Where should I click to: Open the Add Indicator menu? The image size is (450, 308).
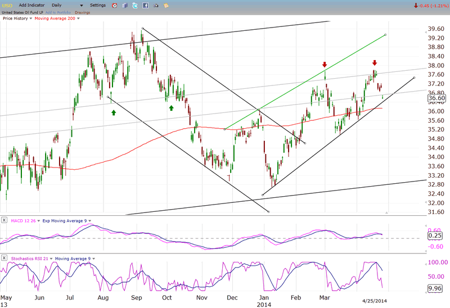pyautogui.click(x=33, y=5)
